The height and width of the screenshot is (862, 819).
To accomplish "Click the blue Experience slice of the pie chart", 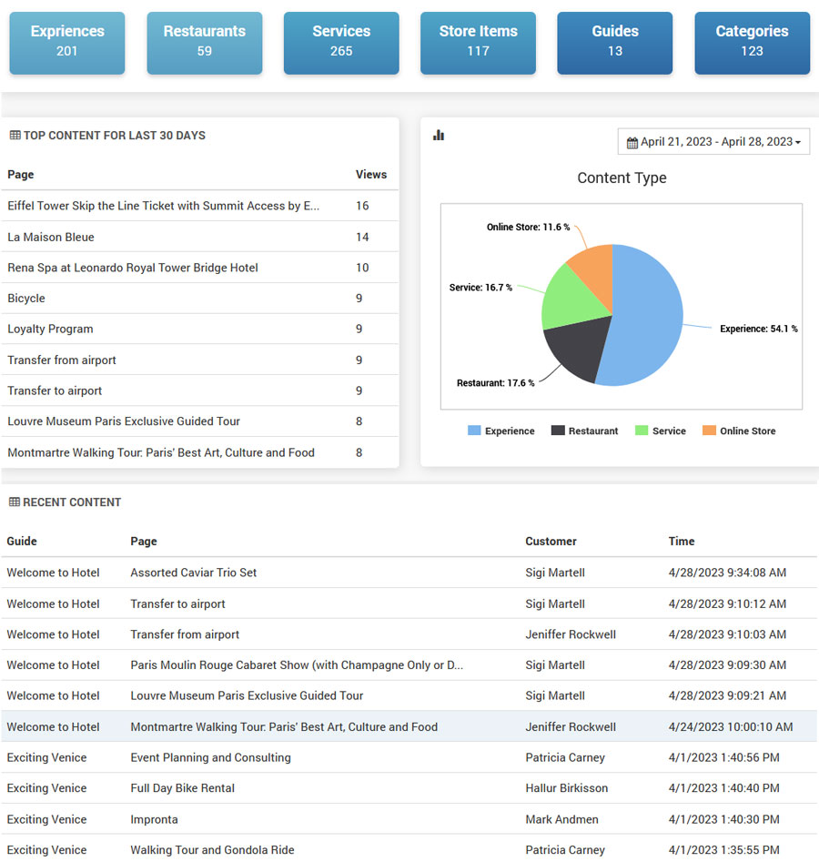I will tap(646, 319).
